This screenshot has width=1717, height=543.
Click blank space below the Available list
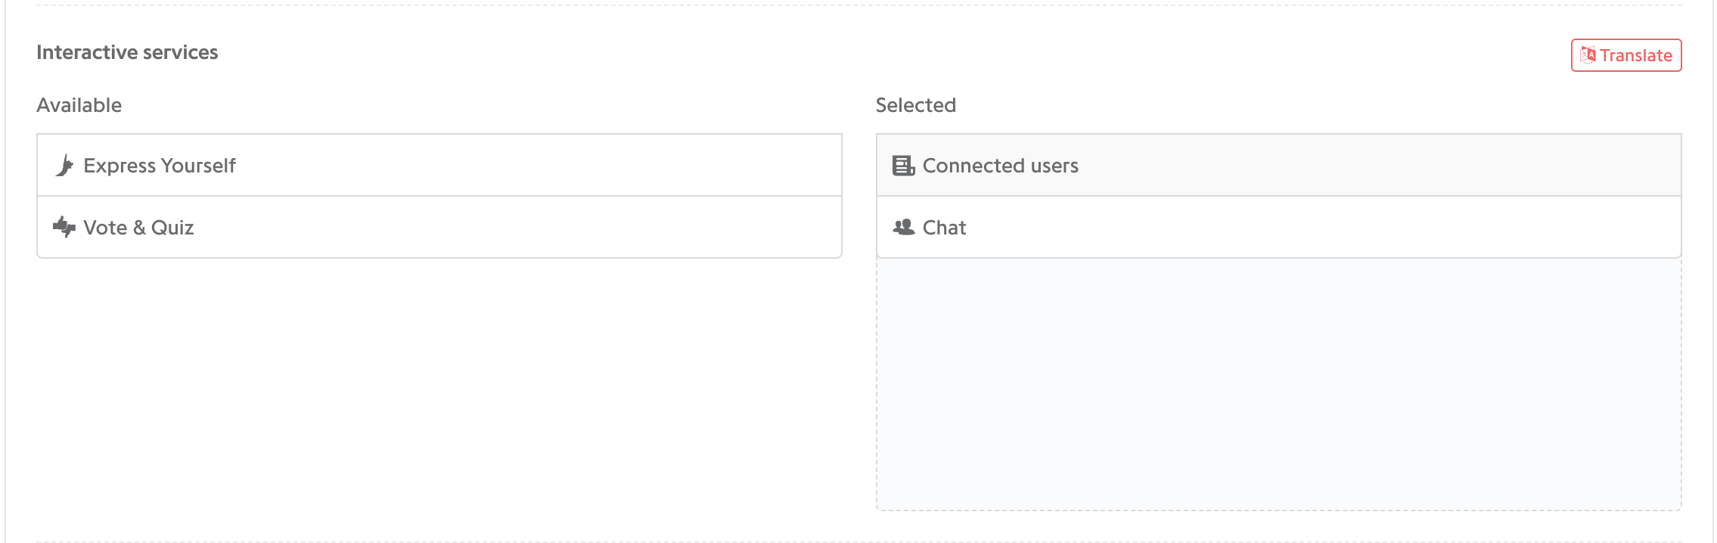(439, 386)
